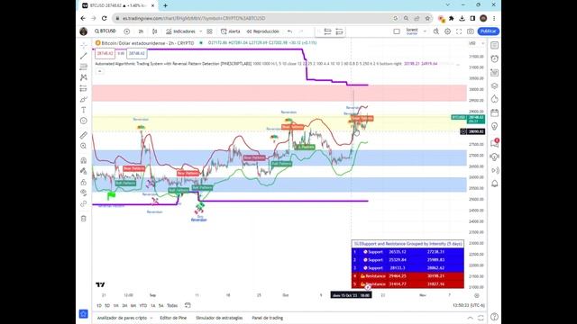Select the trend line drawing tool
The image size is (577, 324).
coord(84,56)
